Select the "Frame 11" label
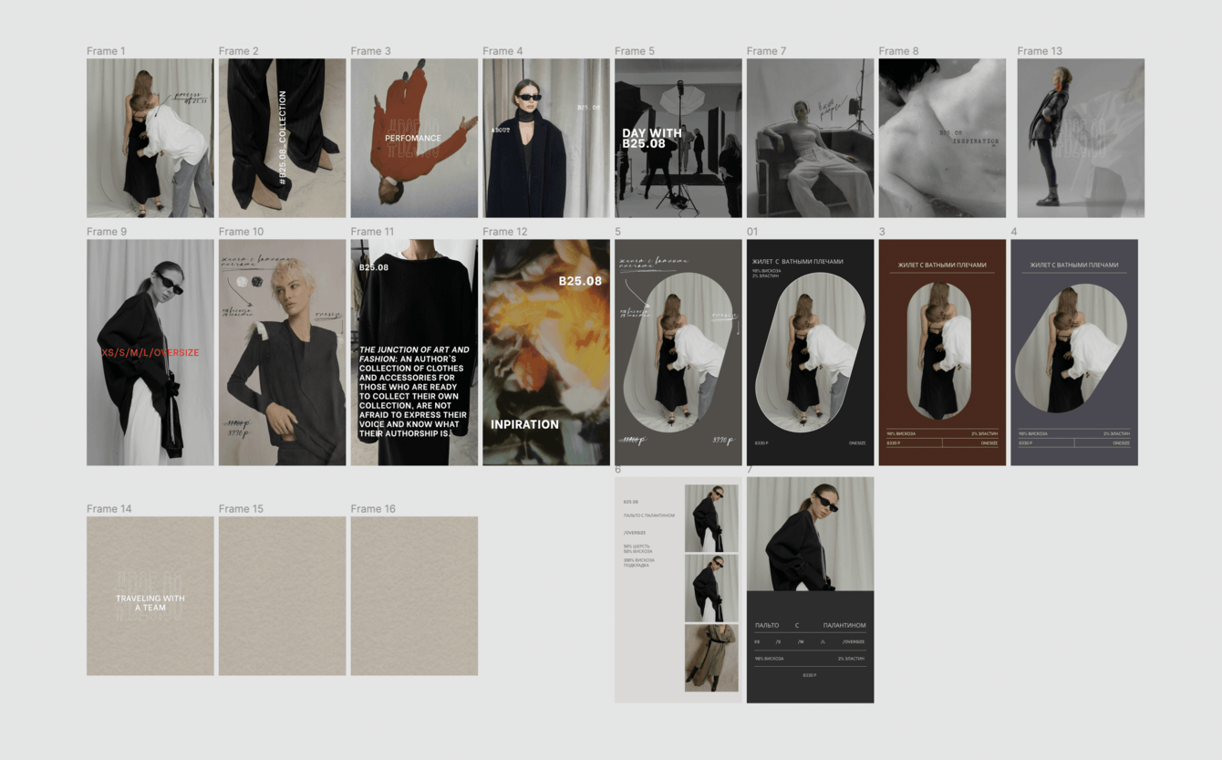1222x760 pixels. pyautogui.click(x=373, y=232)
